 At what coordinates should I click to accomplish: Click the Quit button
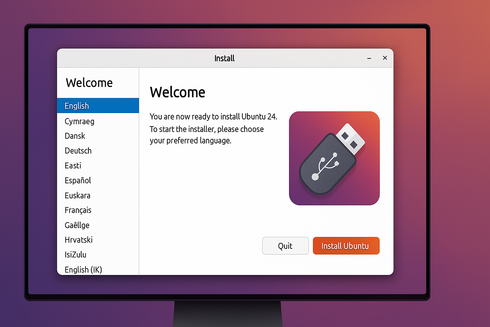285,246
